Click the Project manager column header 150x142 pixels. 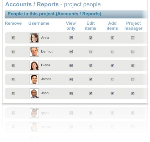tap(133, 26)
